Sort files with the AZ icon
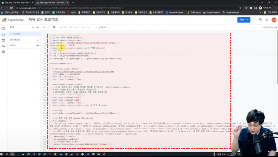Screen dimensions: 278x157 (33, 27)
